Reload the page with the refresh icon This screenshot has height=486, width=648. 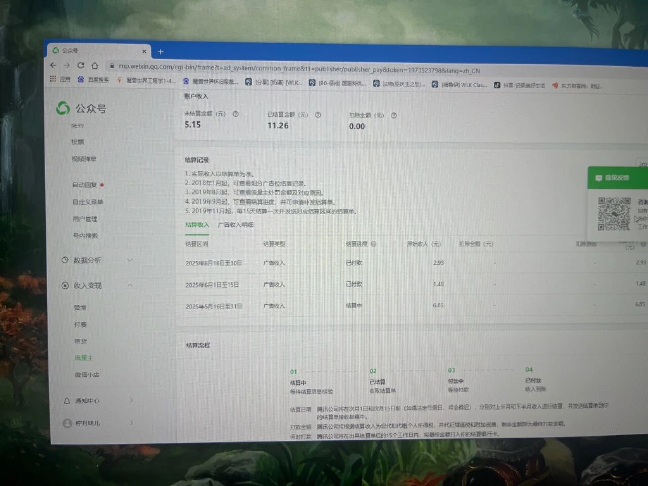click(80, 65)
